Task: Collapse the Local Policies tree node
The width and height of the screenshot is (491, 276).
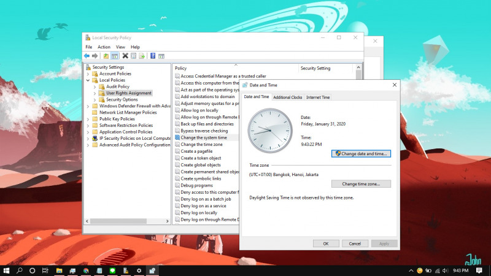Action: pyautogui.click(x=88, y=80)
